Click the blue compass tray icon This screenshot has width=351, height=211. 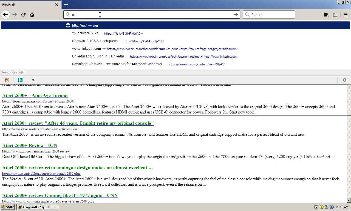coord(332,207)
